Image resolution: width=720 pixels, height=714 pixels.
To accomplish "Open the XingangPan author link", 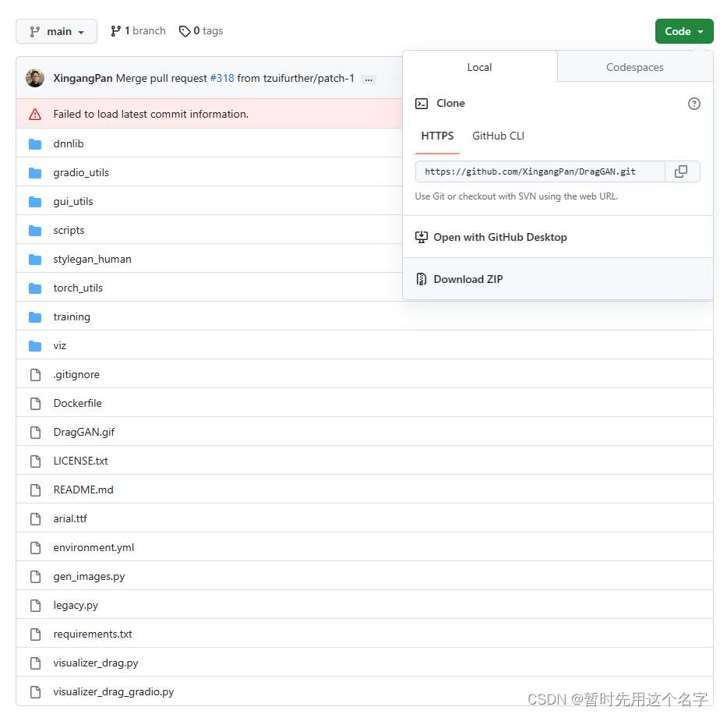I will [x=83, y=78].
